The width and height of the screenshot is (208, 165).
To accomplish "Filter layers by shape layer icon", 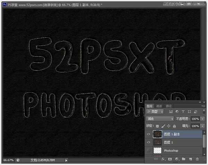I will point(189,112).
